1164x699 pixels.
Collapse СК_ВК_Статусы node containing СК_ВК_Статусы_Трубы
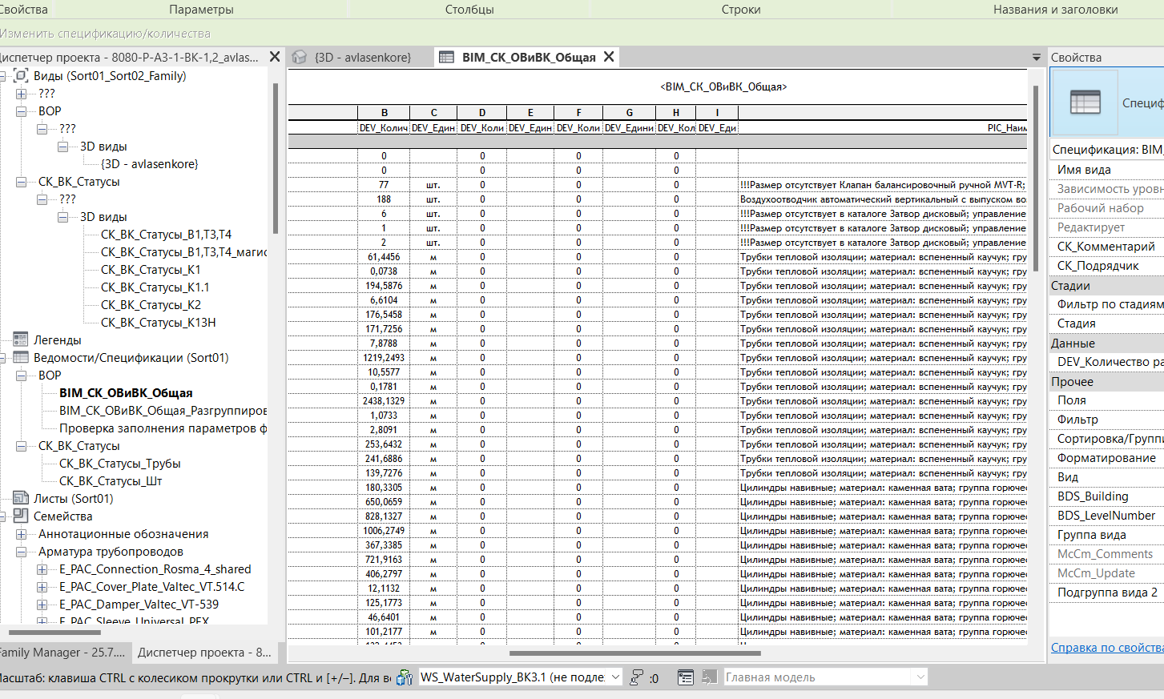coord(22,446)
